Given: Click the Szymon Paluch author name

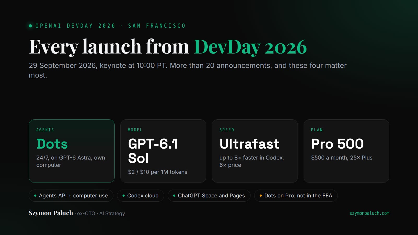Looking at the screenshot, I should pyautogui.click(x=51, y=213).
